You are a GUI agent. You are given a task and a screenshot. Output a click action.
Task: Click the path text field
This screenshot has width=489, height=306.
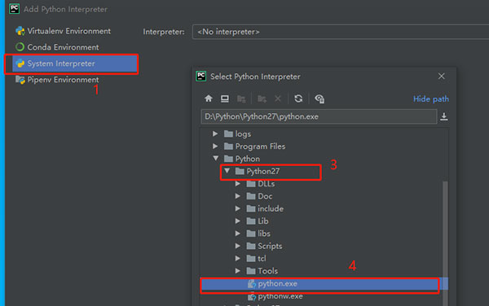coord(319,116)
